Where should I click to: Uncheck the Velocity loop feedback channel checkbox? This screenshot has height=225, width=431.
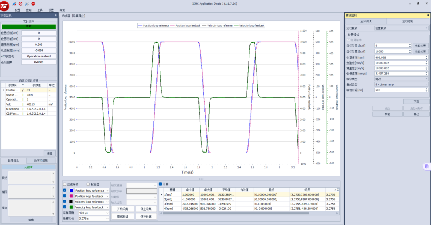(65, 207)
